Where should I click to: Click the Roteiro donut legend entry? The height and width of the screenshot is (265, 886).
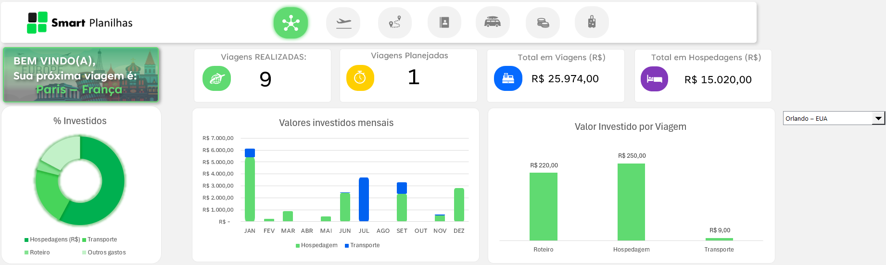(x=37, y=252)
